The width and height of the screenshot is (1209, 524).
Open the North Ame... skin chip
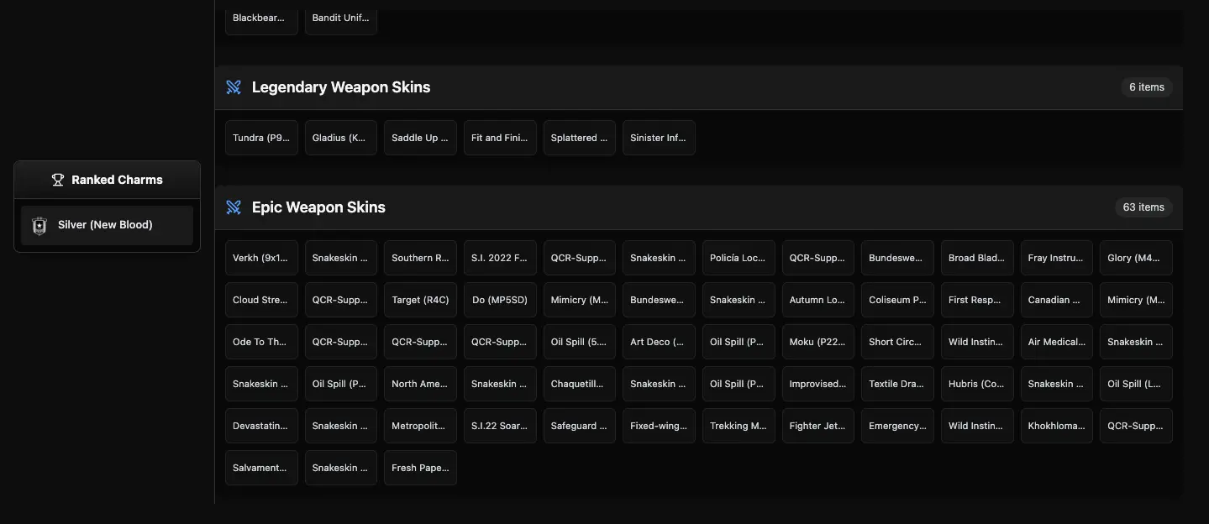[420, 384]
